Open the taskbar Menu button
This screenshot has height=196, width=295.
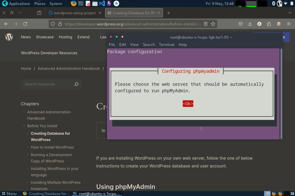[x=9, y=194]
